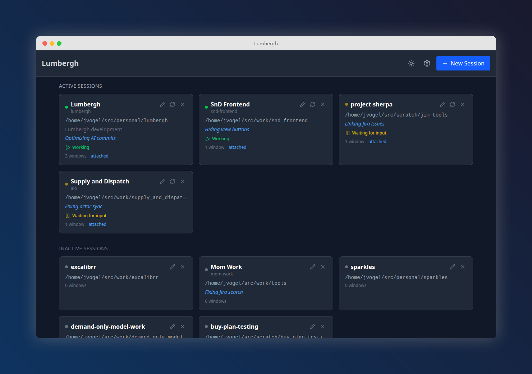Edit the excalibrr session name
Screen dimensions: 532x374
click(173, 266)
